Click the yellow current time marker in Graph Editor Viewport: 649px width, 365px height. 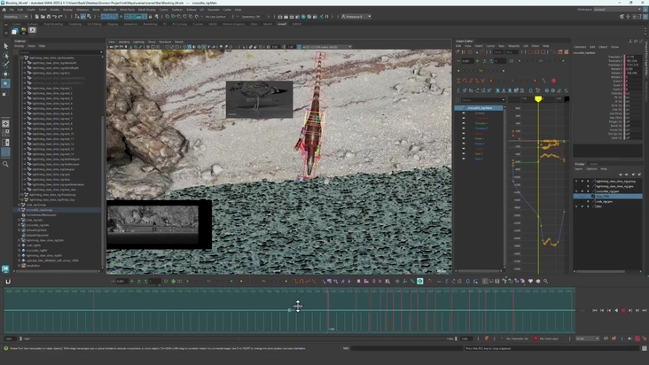click(x=538, y=99)
